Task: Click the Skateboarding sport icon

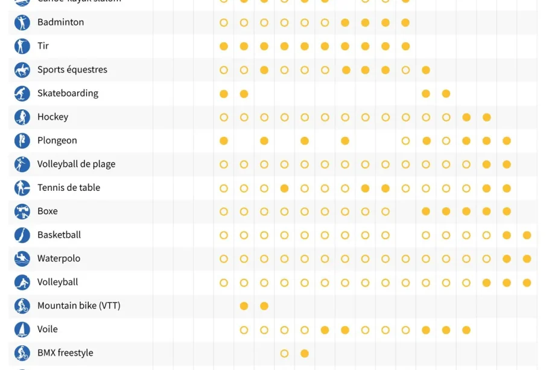Action: [x=22, y=94]
